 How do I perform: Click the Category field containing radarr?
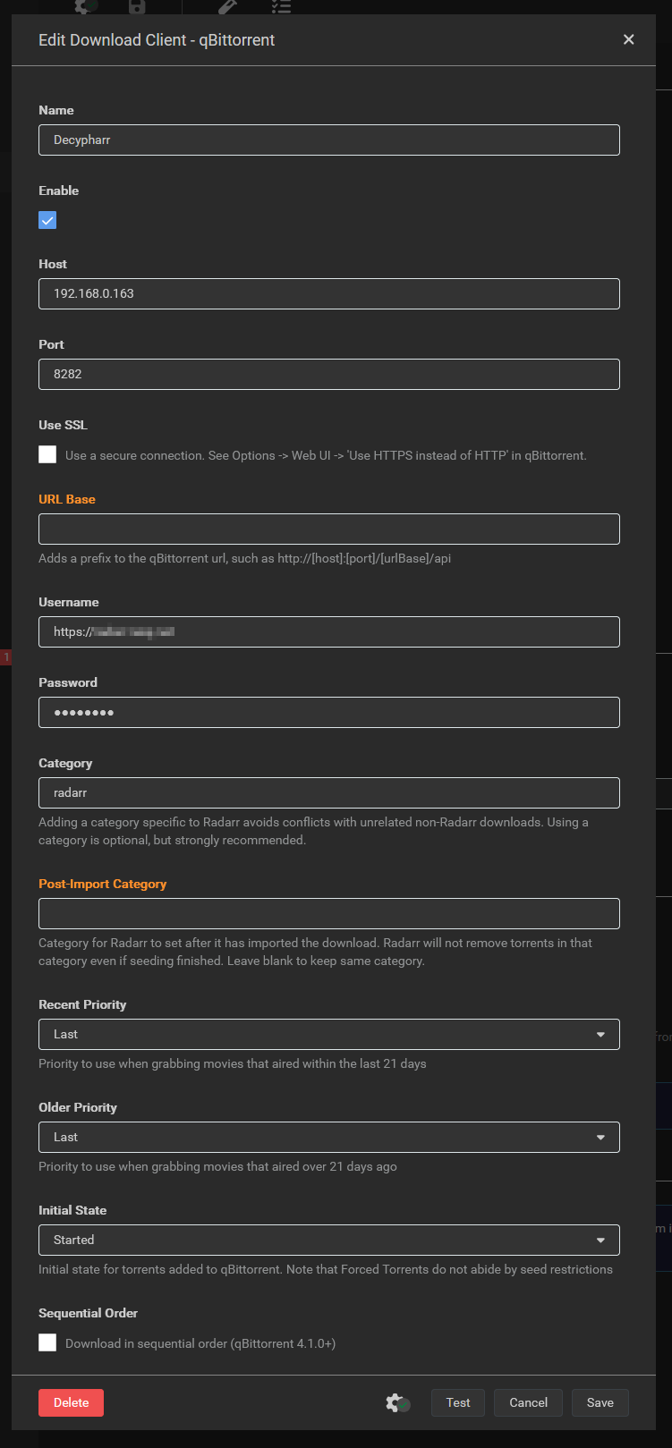[329, 792]
